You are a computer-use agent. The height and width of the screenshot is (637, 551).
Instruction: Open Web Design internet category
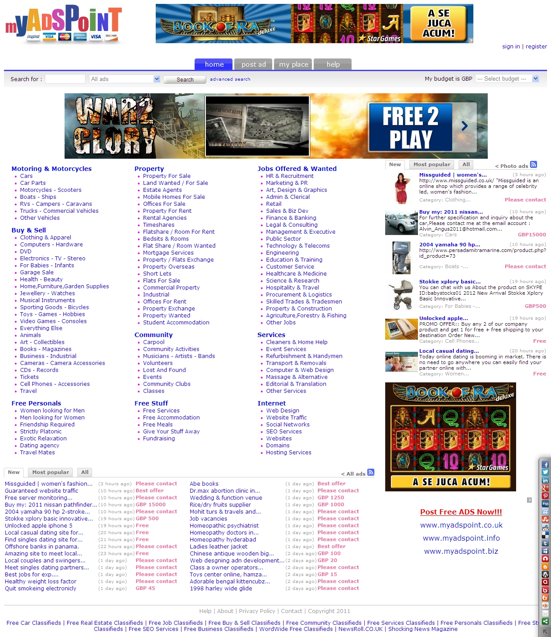click(283, 410)
